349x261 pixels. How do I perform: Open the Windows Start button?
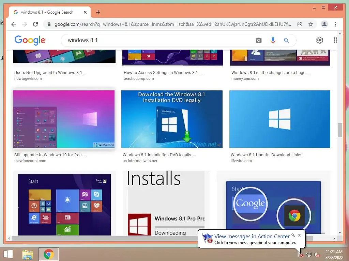[x=8, y=254]
